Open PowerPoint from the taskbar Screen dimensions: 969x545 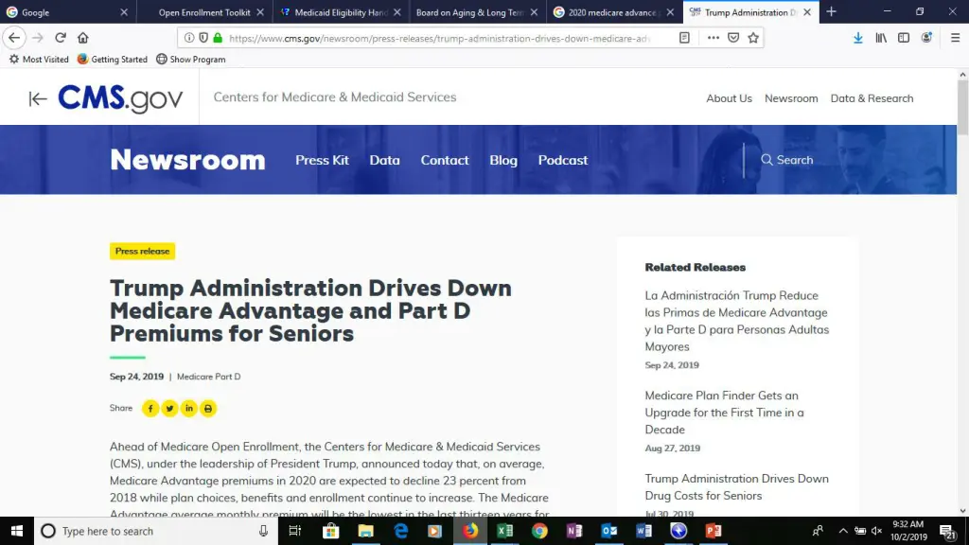714,531
